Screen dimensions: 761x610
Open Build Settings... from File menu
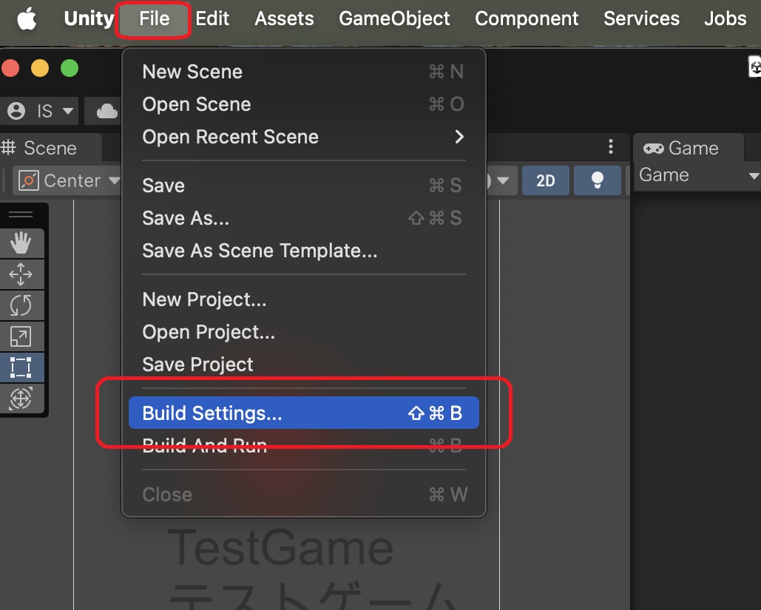coord(303,413)
